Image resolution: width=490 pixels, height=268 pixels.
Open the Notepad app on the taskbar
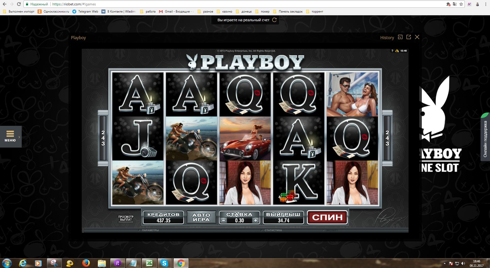tap(133, 263)
